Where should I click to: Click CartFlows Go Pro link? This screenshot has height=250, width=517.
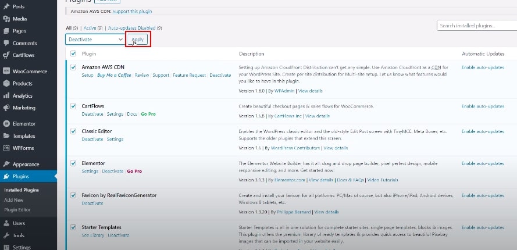point(148,114)
